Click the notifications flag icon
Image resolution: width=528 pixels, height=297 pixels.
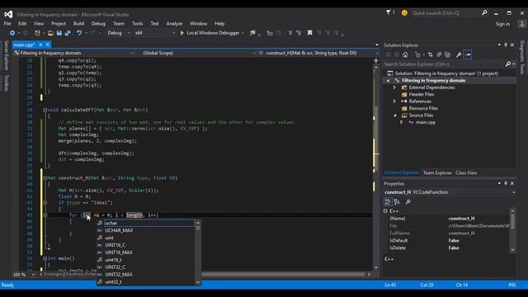tap(389, 13)
